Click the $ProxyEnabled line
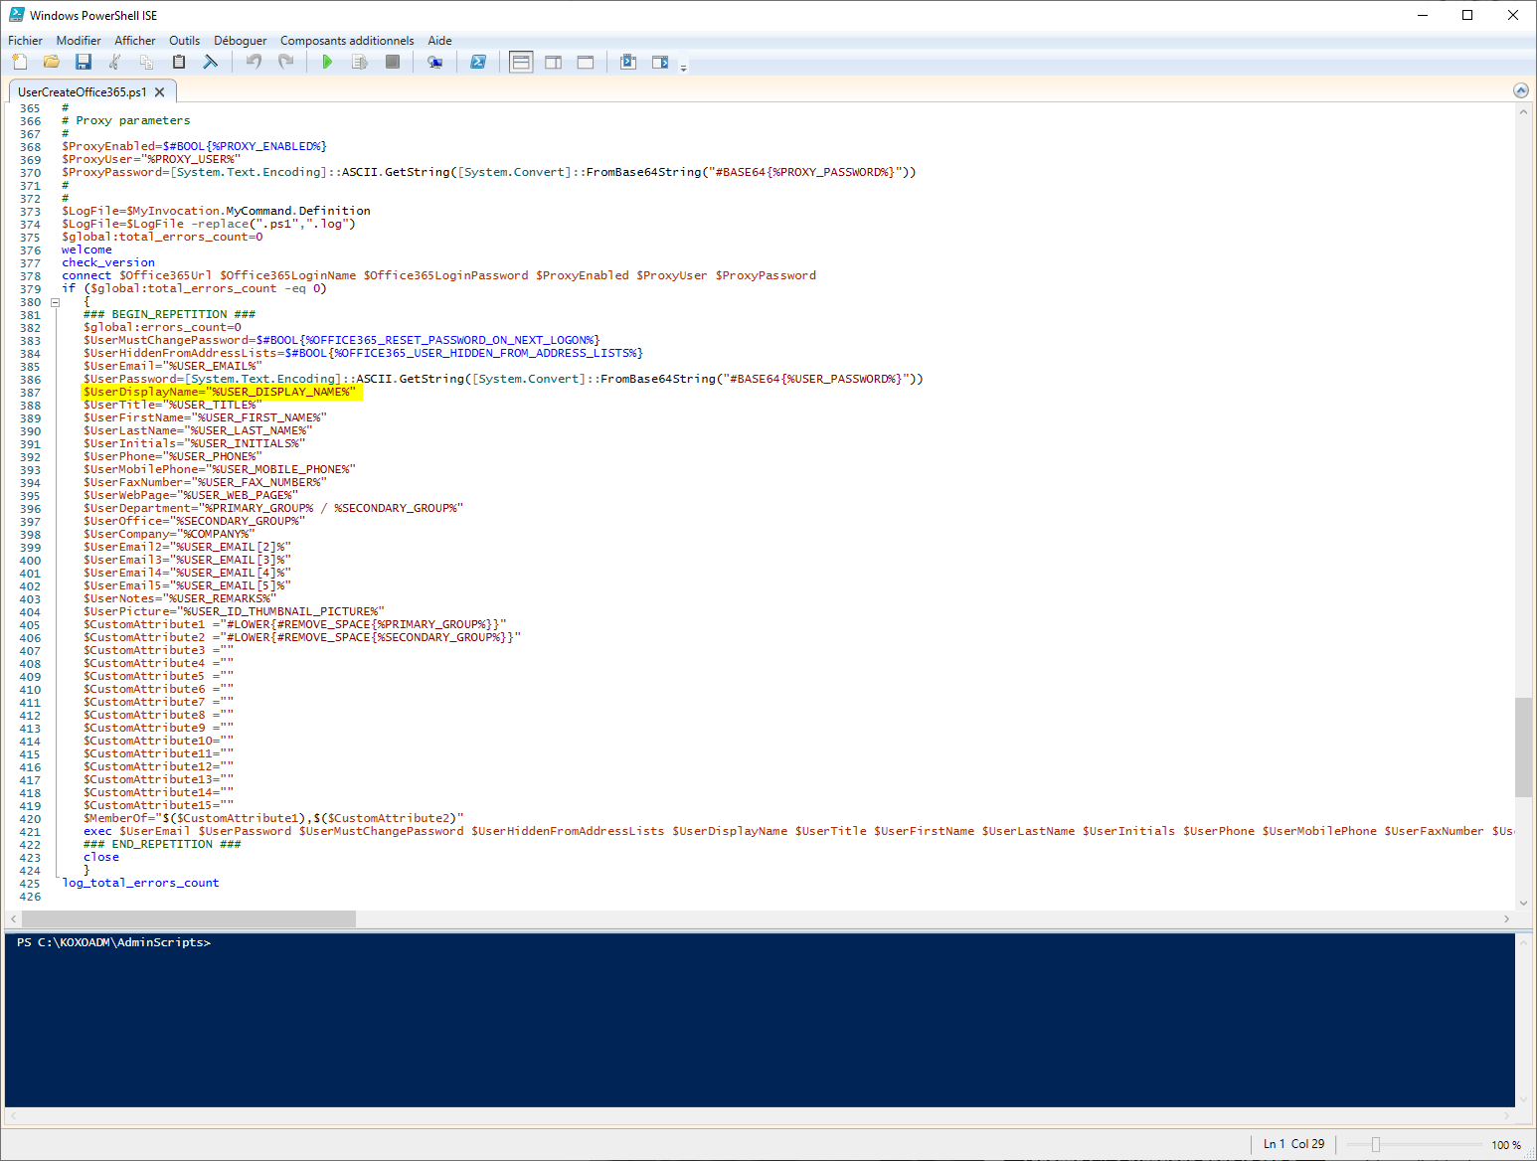The image size is (1537, 1161). tap(194, 146)
